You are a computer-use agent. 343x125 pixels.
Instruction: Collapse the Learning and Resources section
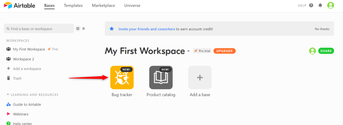[8, 95]
